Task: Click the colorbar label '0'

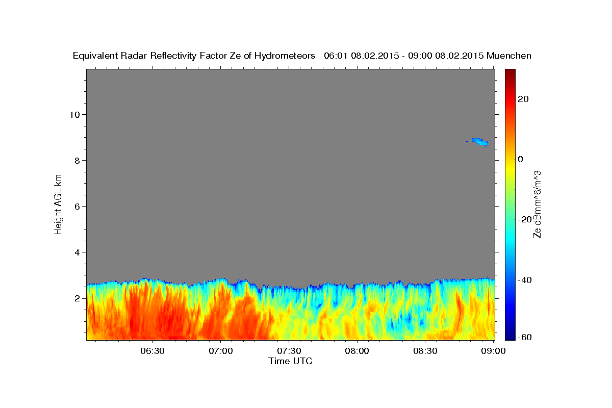Action: coord(521,159)
